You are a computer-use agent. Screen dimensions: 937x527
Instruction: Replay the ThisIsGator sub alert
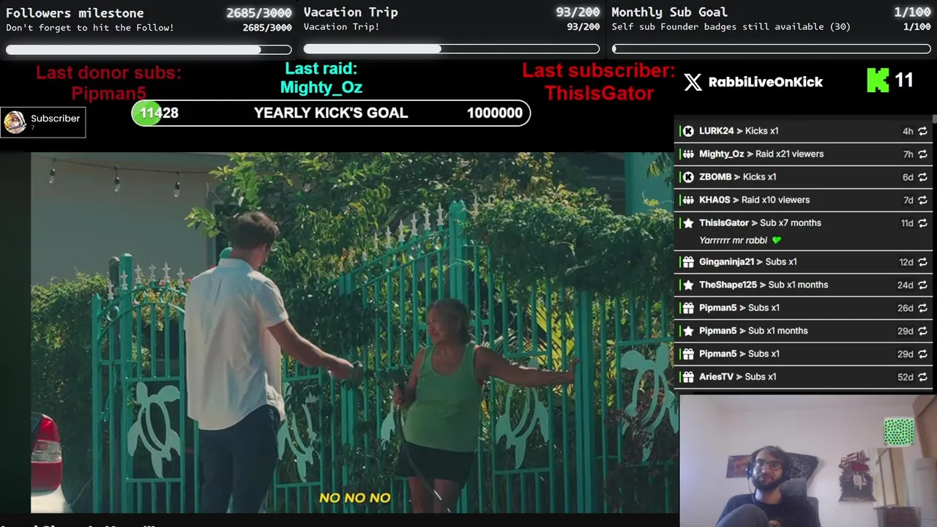click(922, 223)
